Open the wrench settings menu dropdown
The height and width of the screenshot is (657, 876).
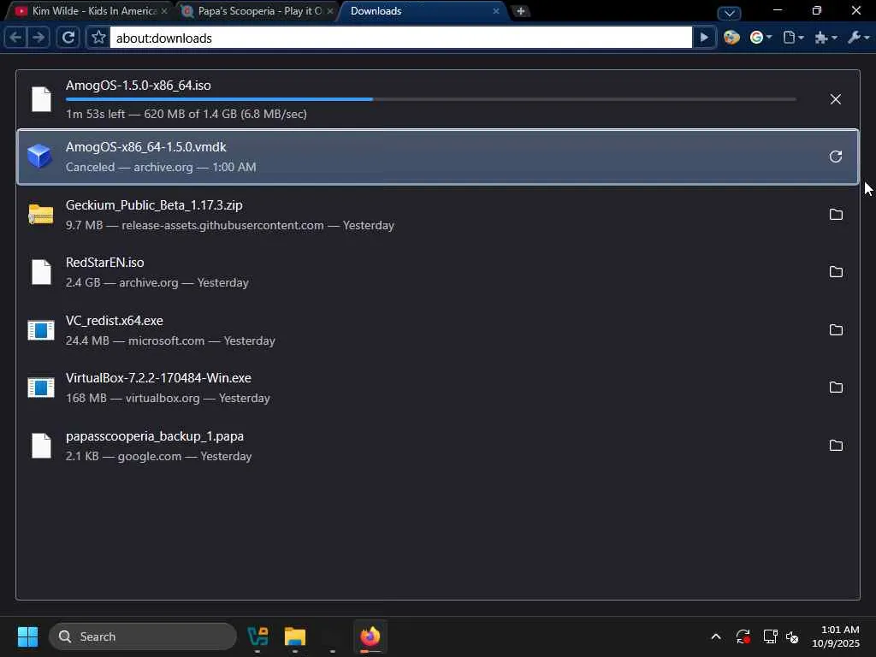[x=859, y=38]
